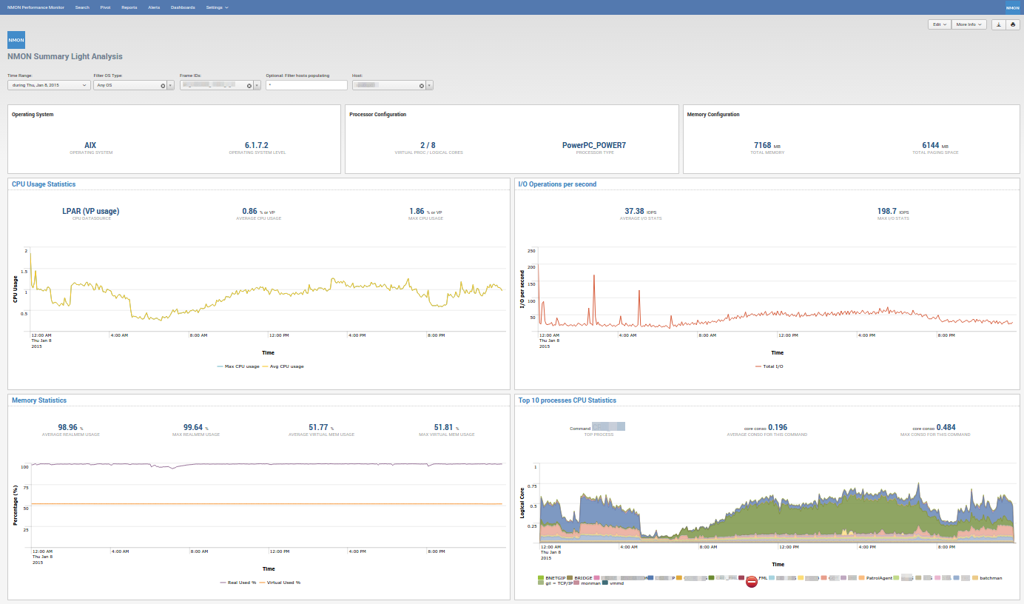Toggle monman legend entry
This screenshot has width=1024, height=604.
587,583
